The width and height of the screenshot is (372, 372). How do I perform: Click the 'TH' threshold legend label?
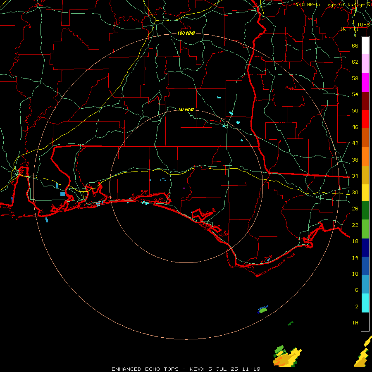click(x=355, y=323)
